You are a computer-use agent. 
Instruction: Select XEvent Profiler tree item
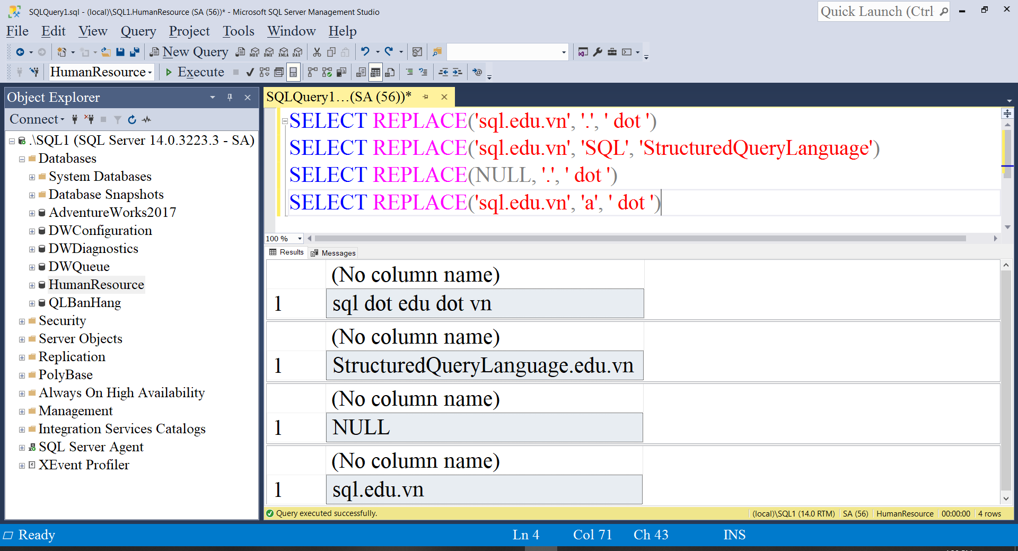tap(84, 465)
